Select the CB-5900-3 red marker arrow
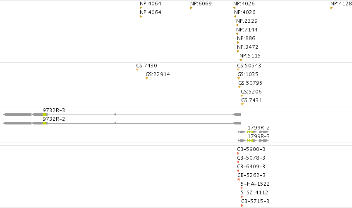This screenshot has width=352, height=208. pos(238,153)
